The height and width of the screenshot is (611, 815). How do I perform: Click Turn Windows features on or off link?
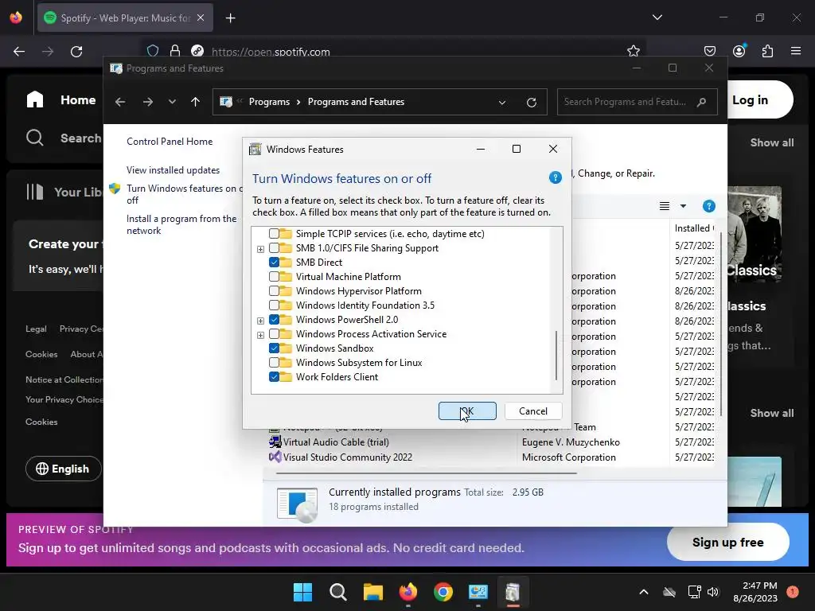pos(184,194)
